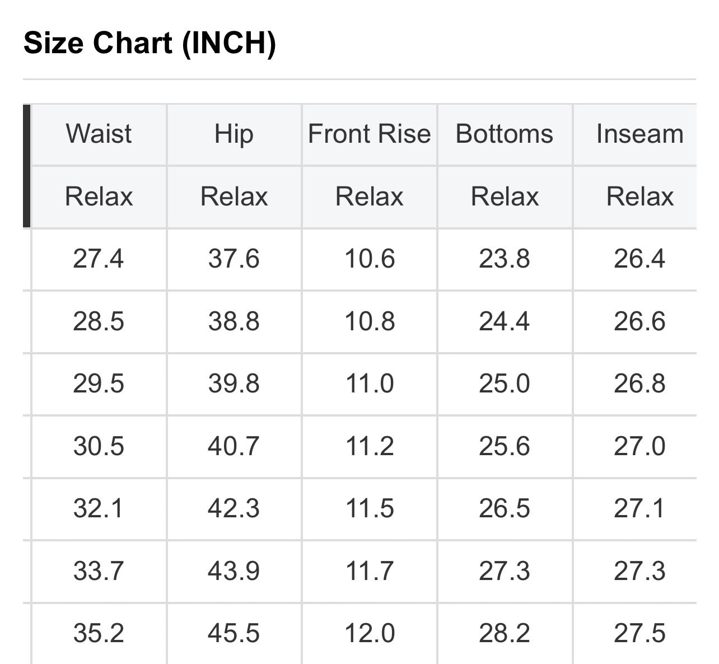
Task: Click the 38.8 hip value
Action: click(x=234, y=321)
